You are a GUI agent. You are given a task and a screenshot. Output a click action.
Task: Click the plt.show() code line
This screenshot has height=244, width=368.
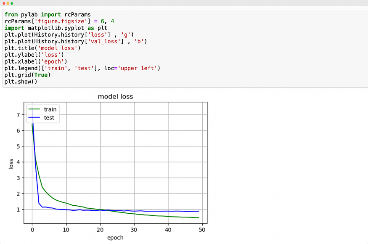(x=21, y=82)
